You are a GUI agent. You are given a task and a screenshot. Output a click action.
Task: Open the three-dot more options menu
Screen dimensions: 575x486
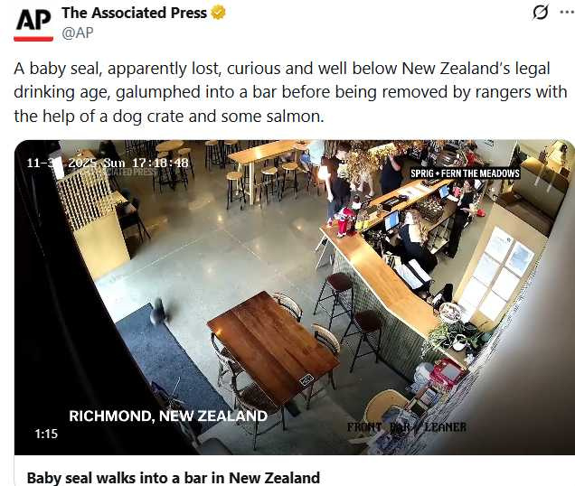click(x=567, y=12)
